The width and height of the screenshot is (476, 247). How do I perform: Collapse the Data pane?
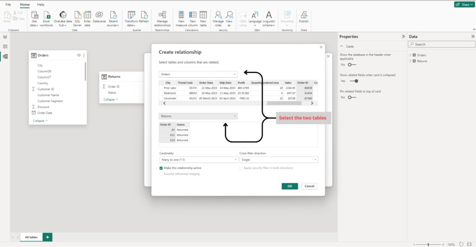pyautogui.click(x=473, y=36)
